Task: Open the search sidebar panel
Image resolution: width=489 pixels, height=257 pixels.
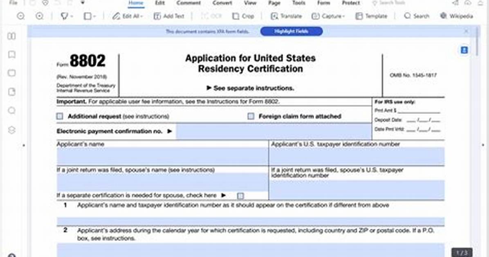Action: coord(11,110)
